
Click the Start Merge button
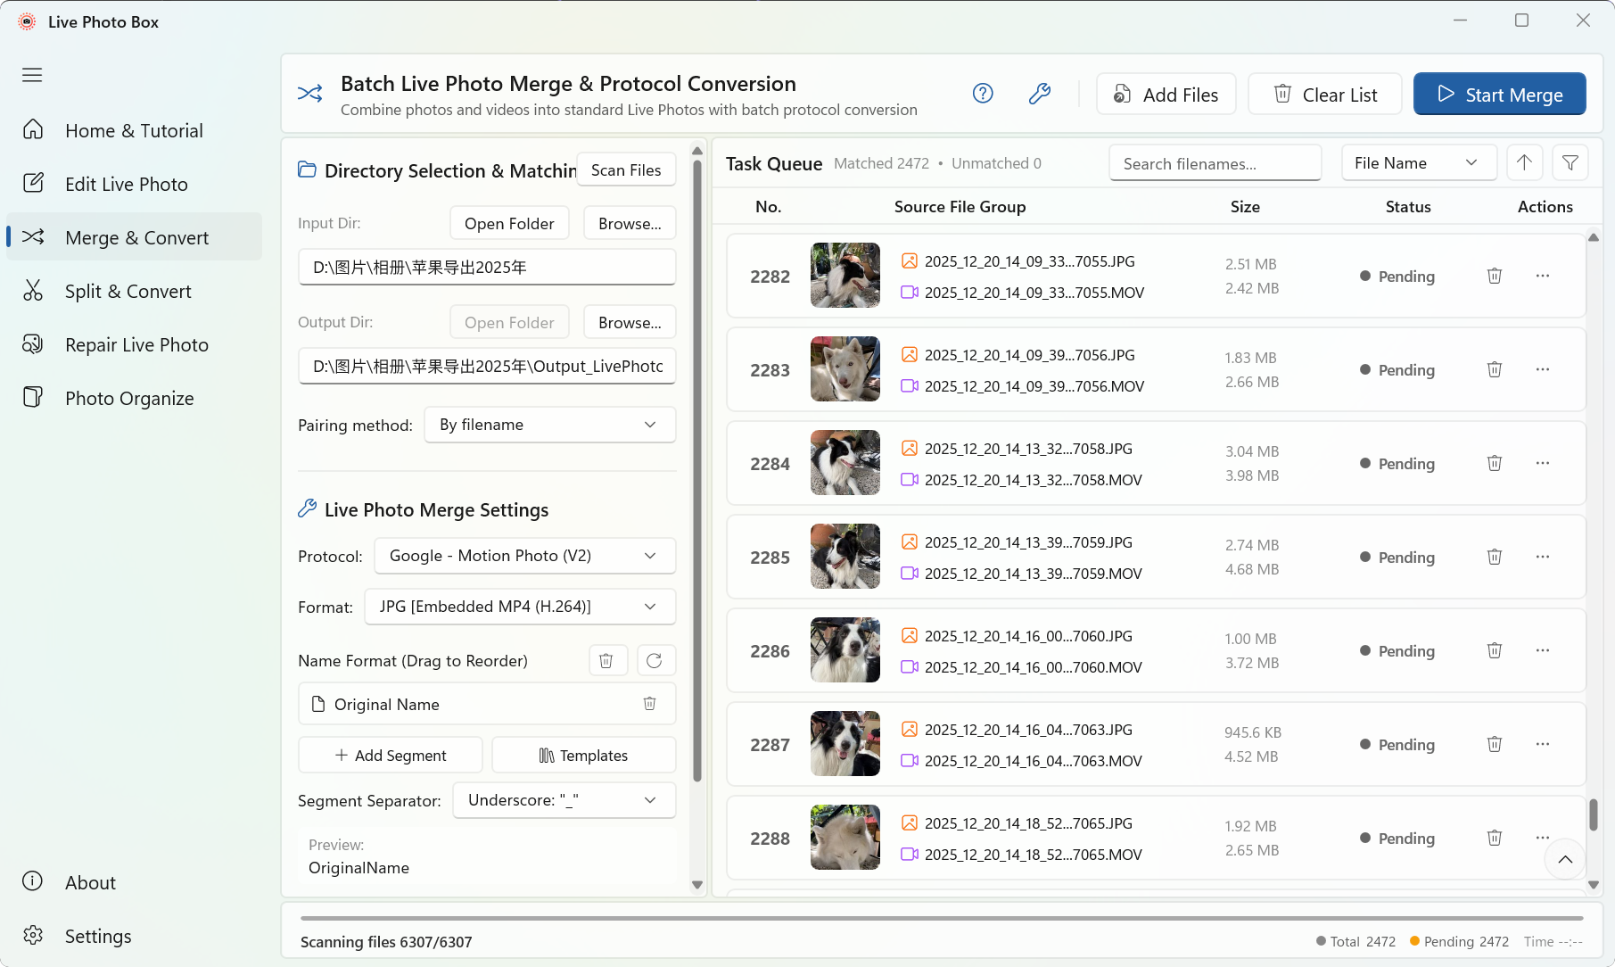[x=1500, y=95]
